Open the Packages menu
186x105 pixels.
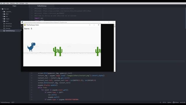point(22,3)
